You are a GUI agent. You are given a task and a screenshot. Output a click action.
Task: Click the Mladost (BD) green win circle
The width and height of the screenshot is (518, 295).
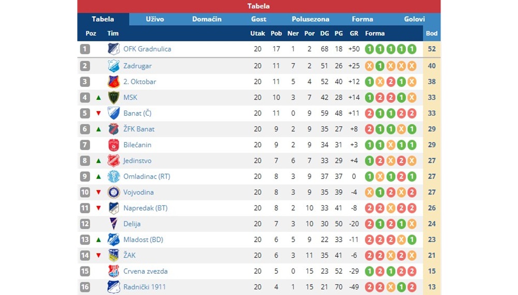tap(412, 240)
